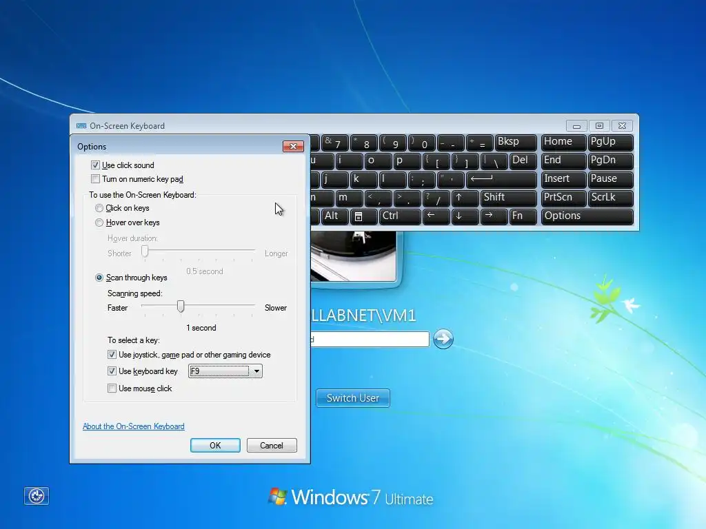Image resolution: width=706 pixels, height=529 pixels.
Task: Select Click on keys radio button
Action: tap(99, 208)
